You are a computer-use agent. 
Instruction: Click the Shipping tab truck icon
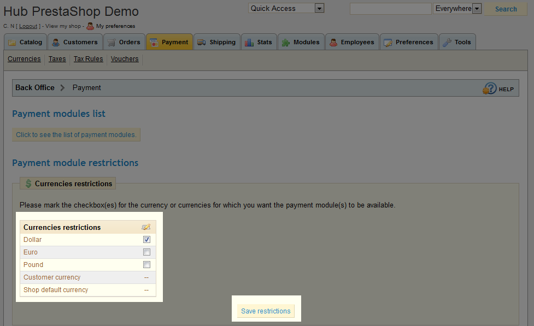pyautogui.click(x=201, y=43)
